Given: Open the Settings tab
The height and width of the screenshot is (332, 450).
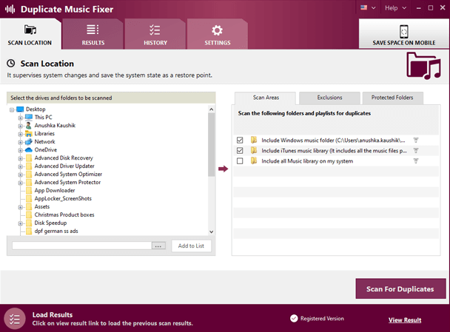Looking at the screenshot, I should point(218,35).
